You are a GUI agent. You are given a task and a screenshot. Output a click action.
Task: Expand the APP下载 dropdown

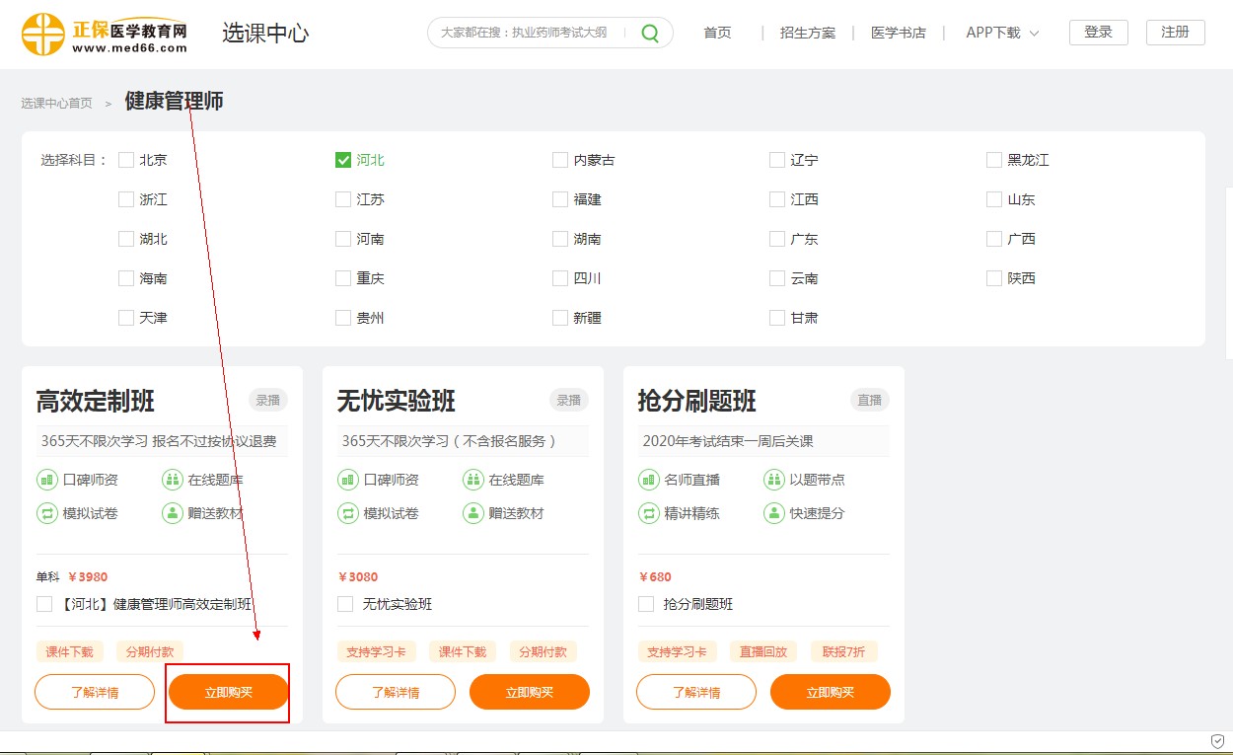pyautogui.click(x=1002, y=33)
